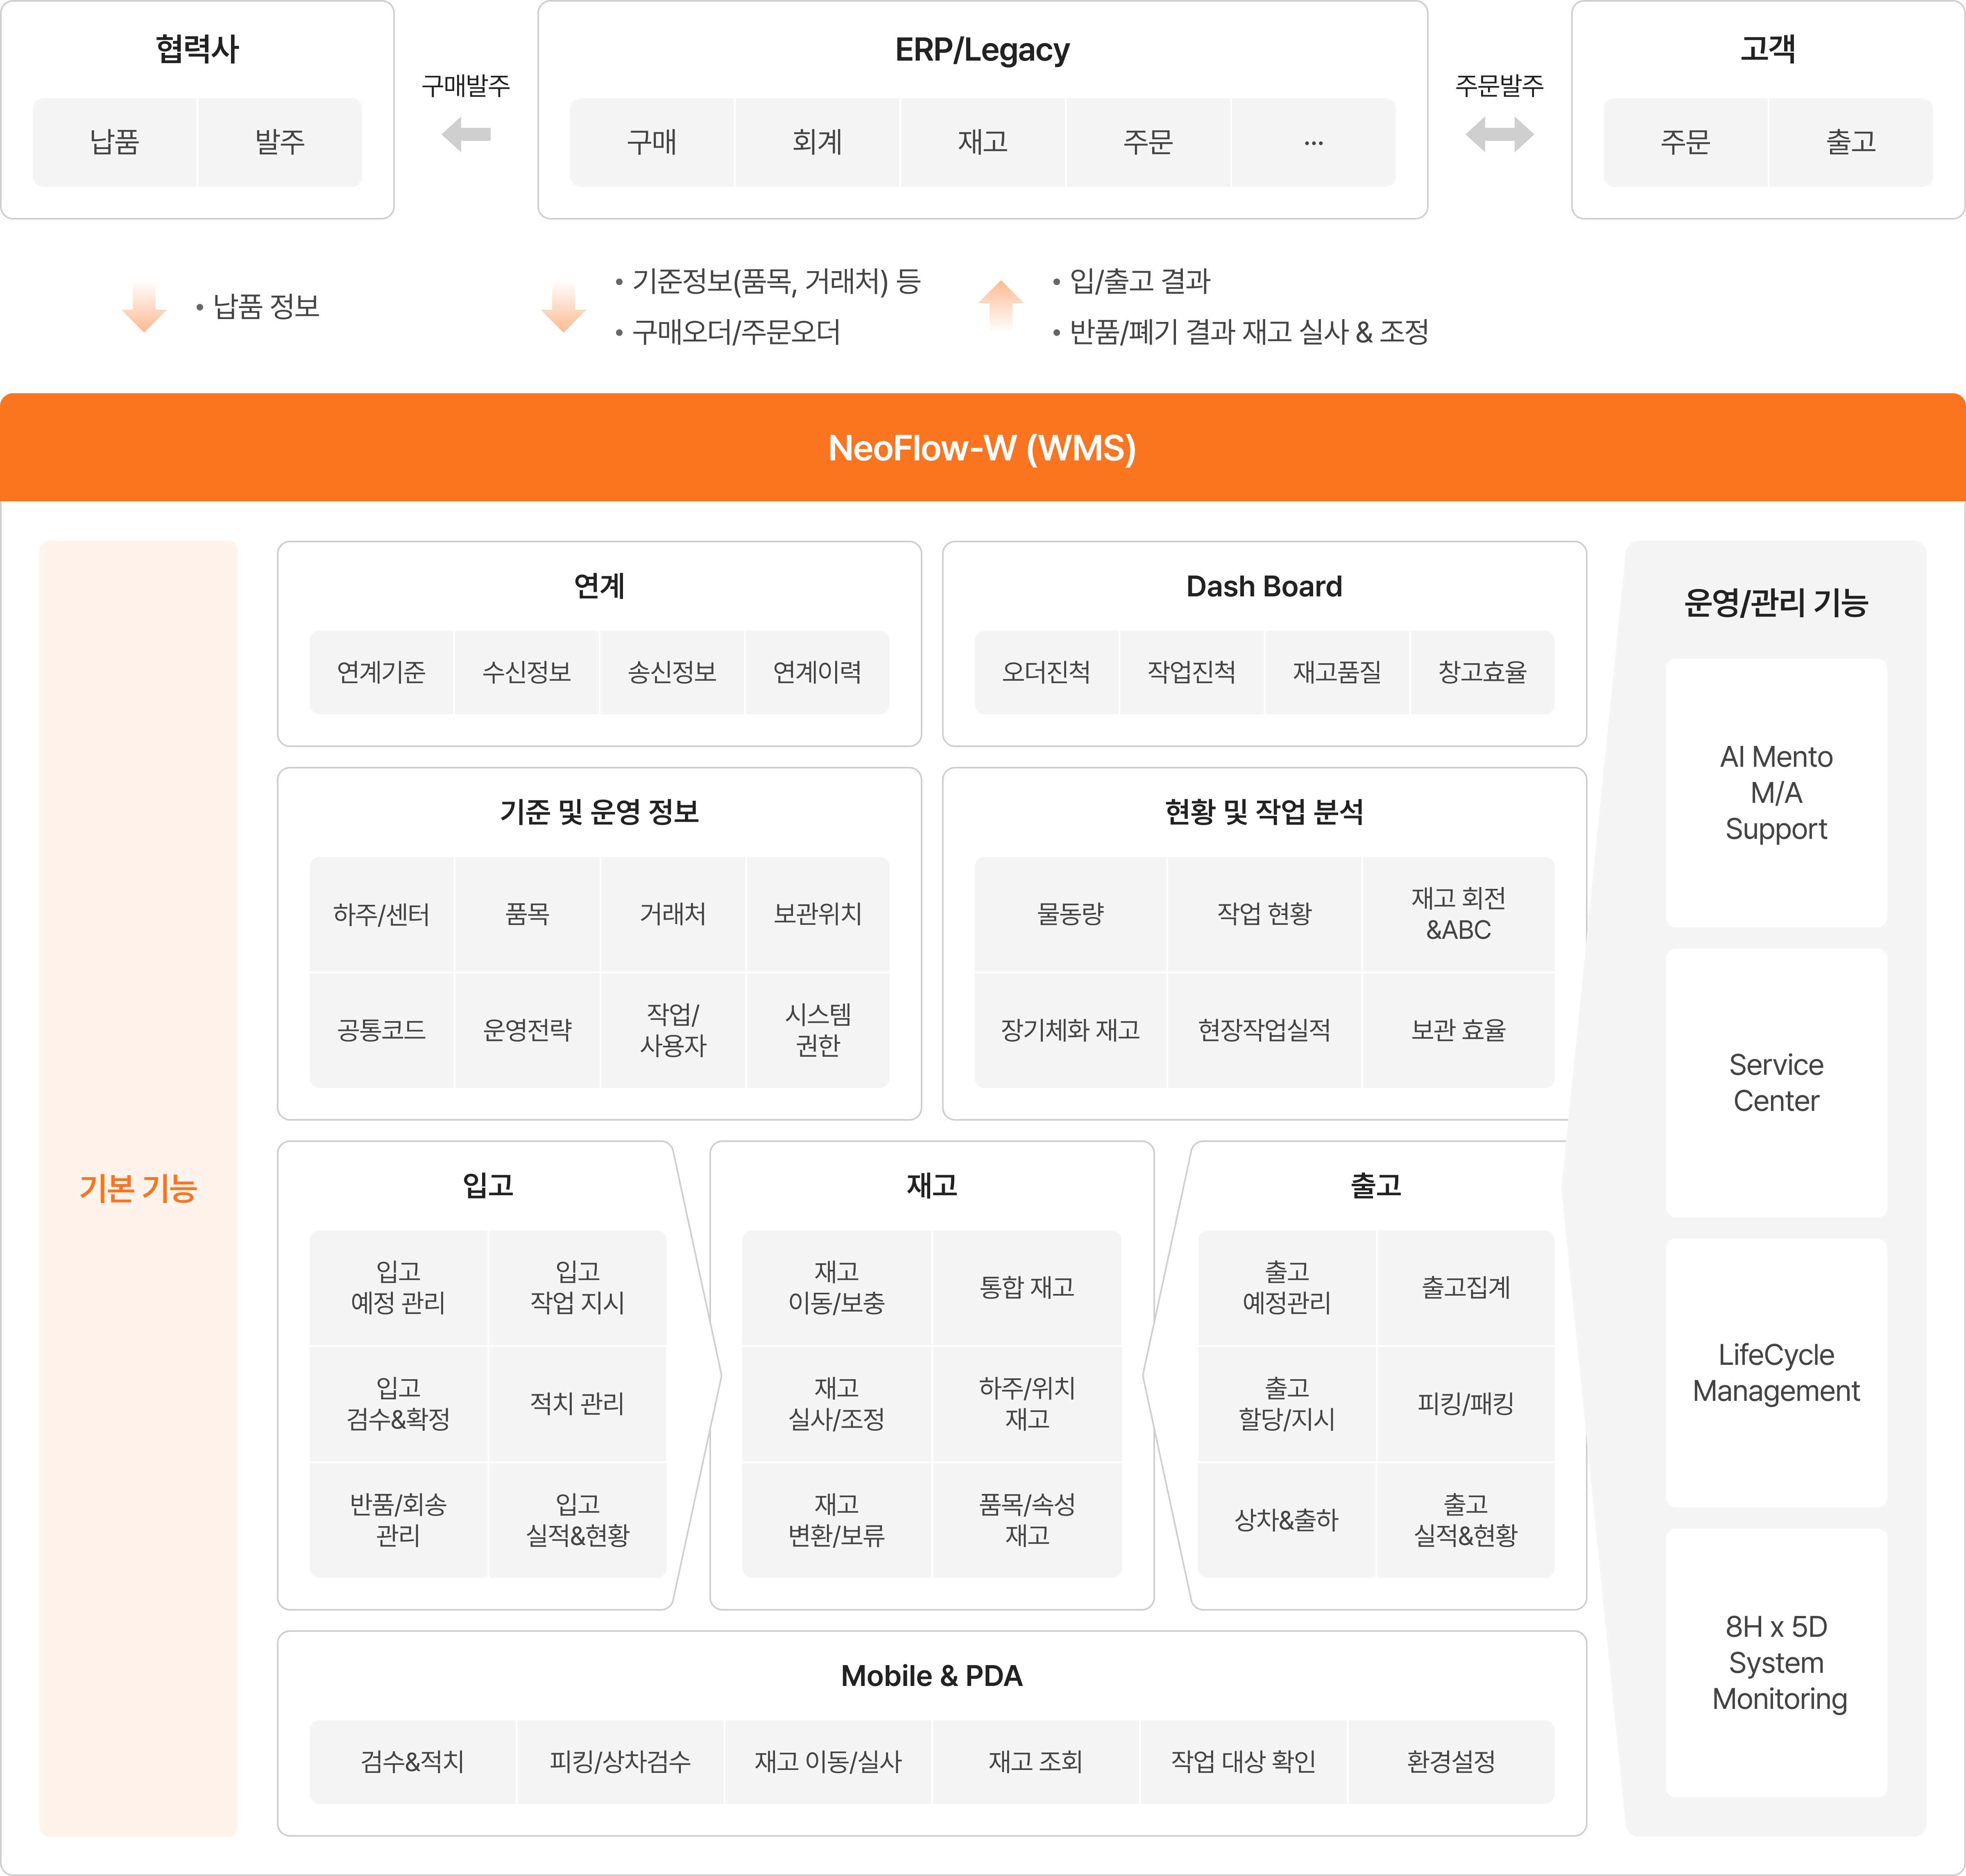The height and width of the screenshot is (1876, 1966).
Task: Select the 창고효율 dashboard item
Action: tap(1482, 672)
